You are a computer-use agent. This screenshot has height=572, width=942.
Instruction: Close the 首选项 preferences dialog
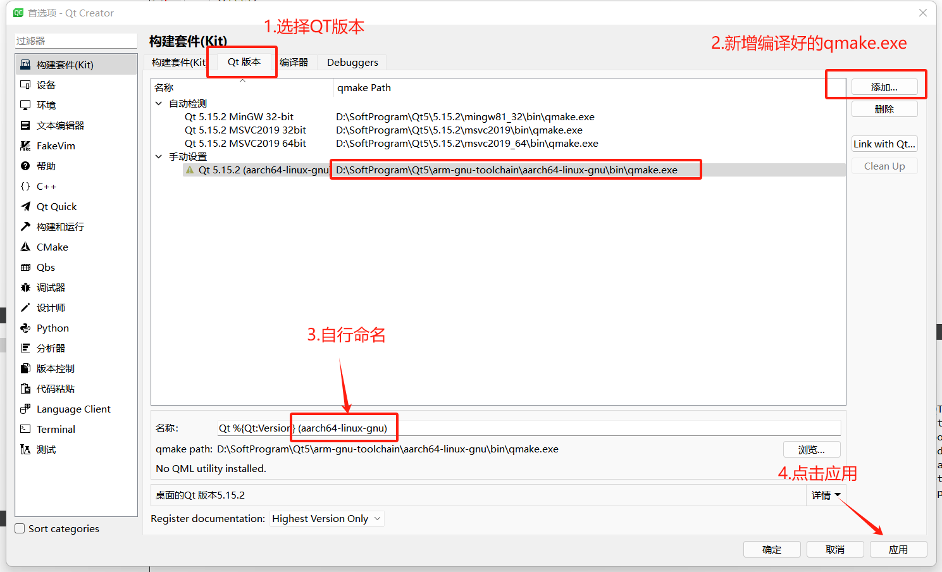[923, 13]
